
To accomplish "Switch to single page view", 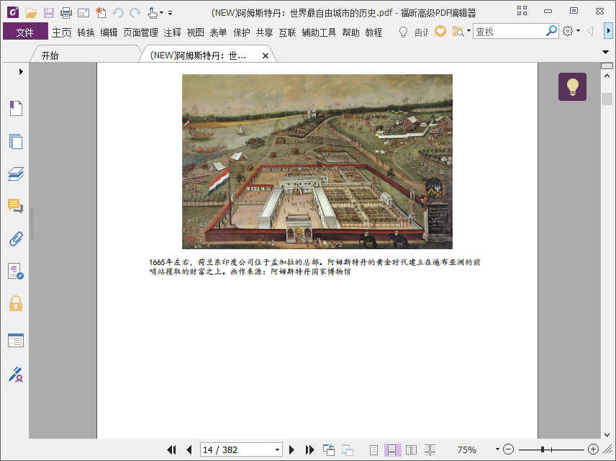I will coord(373,449).
